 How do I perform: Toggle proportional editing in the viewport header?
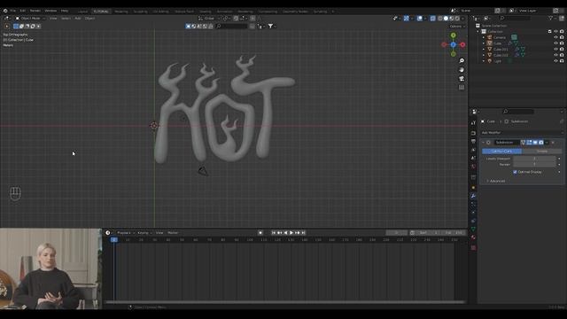click(x=252, y=18)
